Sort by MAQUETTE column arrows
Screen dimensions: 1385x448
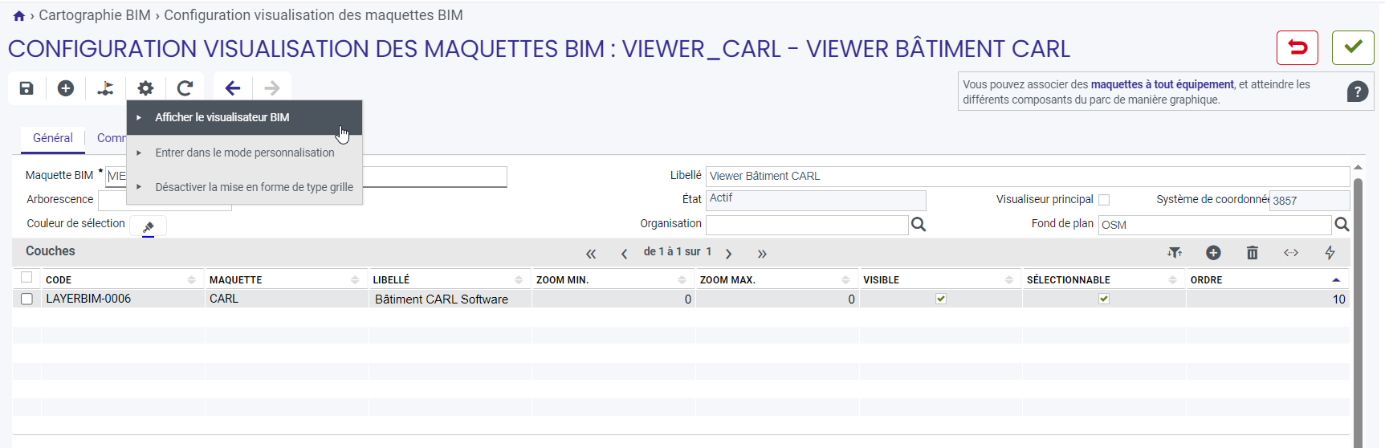pyautogui.click(x=355, y=279)
